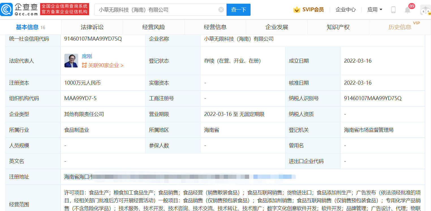Open the 企业中心 link
Image resolution: width=431 pixels, height=211 pixels.
click(346, 10)
